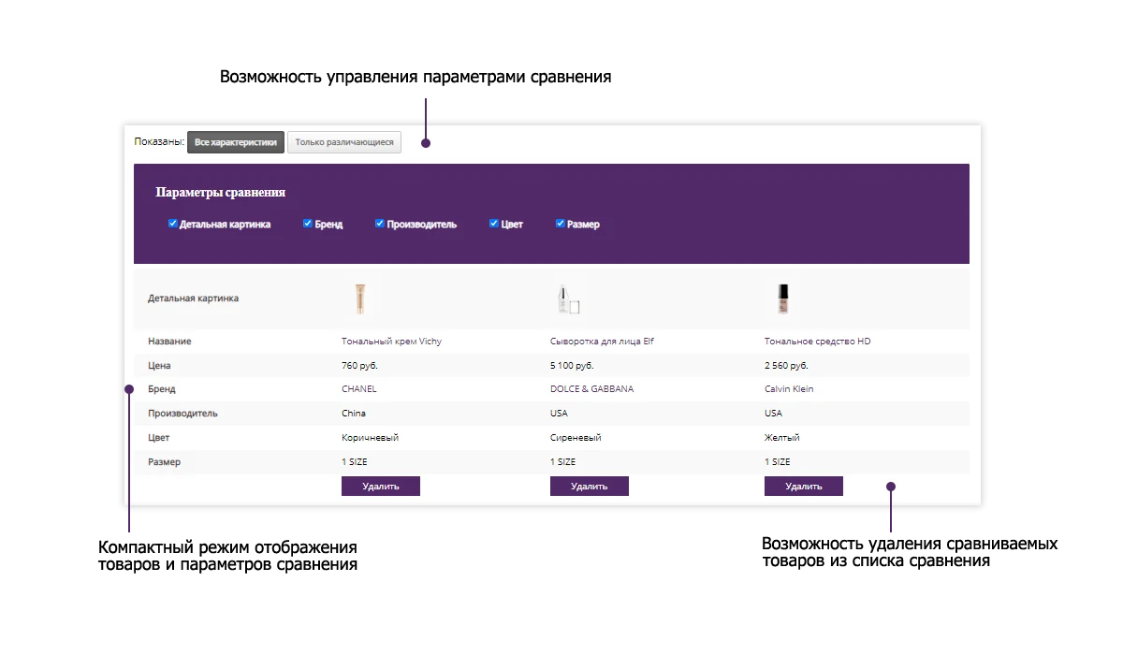Select the Все характеристики button
This screenshot has width=1123, height=655.
(236, 142)
